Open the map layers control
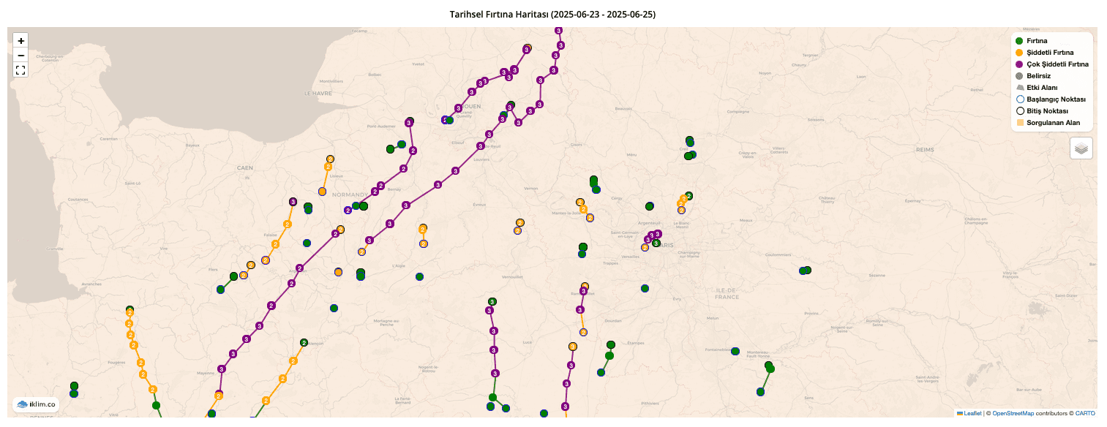The width and height of the screenshot is (1107, 427). pyautogui.click(x=1081, y=148)
